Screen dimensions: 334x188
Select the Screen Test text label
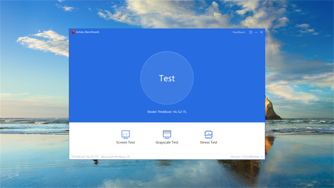tap(125, 142)
